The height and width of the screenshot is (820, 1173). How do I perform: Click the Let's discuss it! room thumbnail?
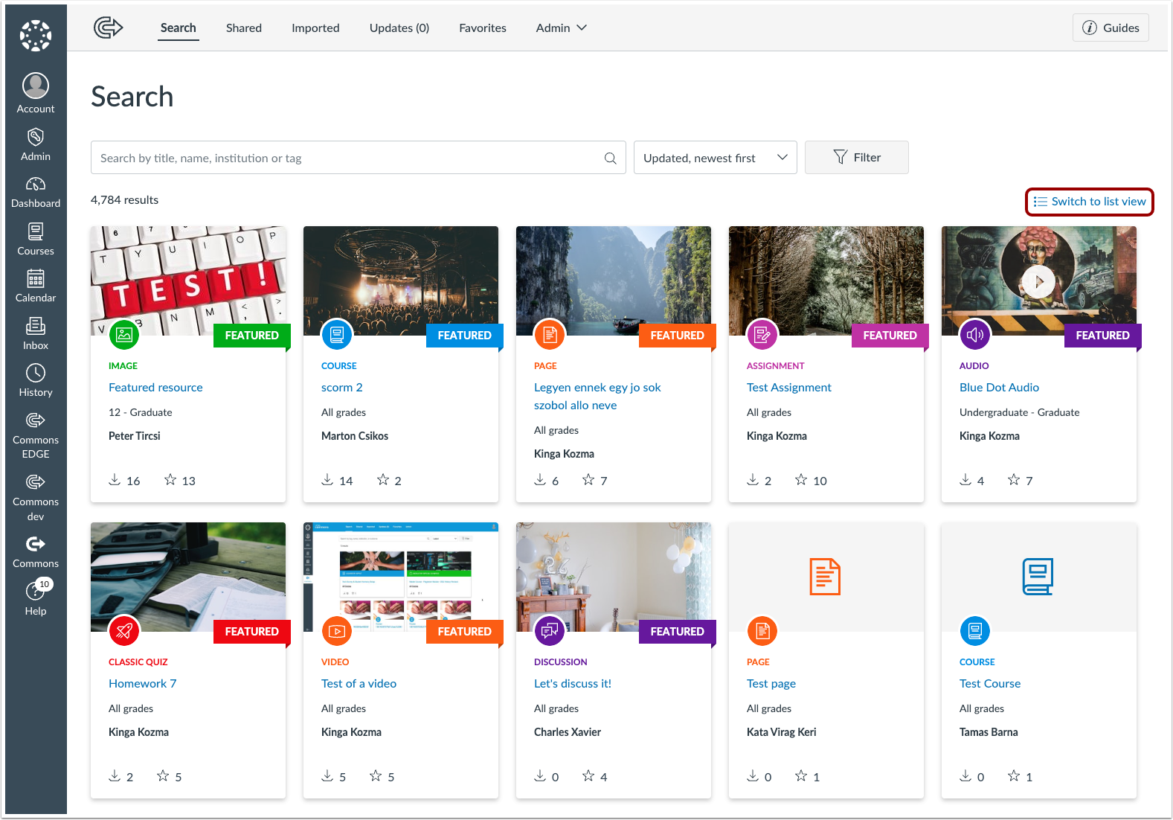pyautogui.click(x=614, y=577)
